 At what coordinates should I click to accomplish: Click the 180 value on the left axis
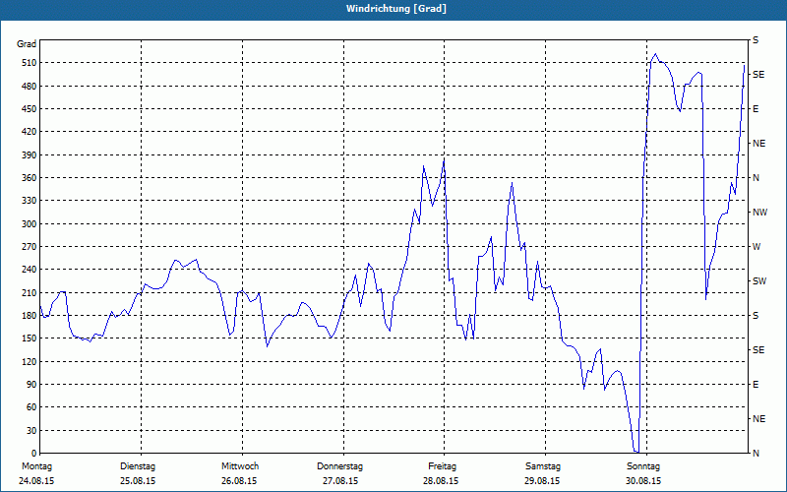pyautogui.click(x=30, y=316)
